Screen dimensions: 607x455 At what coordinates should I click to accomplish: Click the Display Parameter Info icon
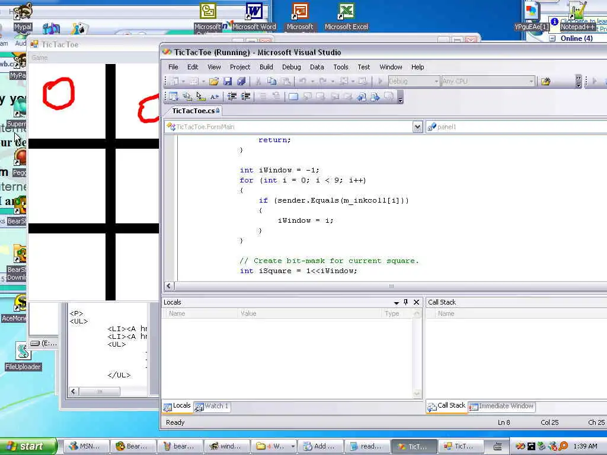(x=187, y=97)
